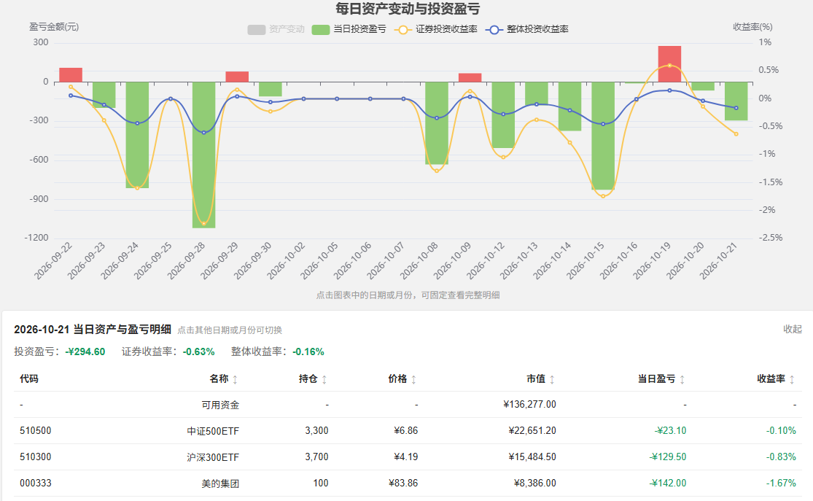Click market value ¥136,277.00
The height and width of the screenshot is (501, 813).
(529, 405)
